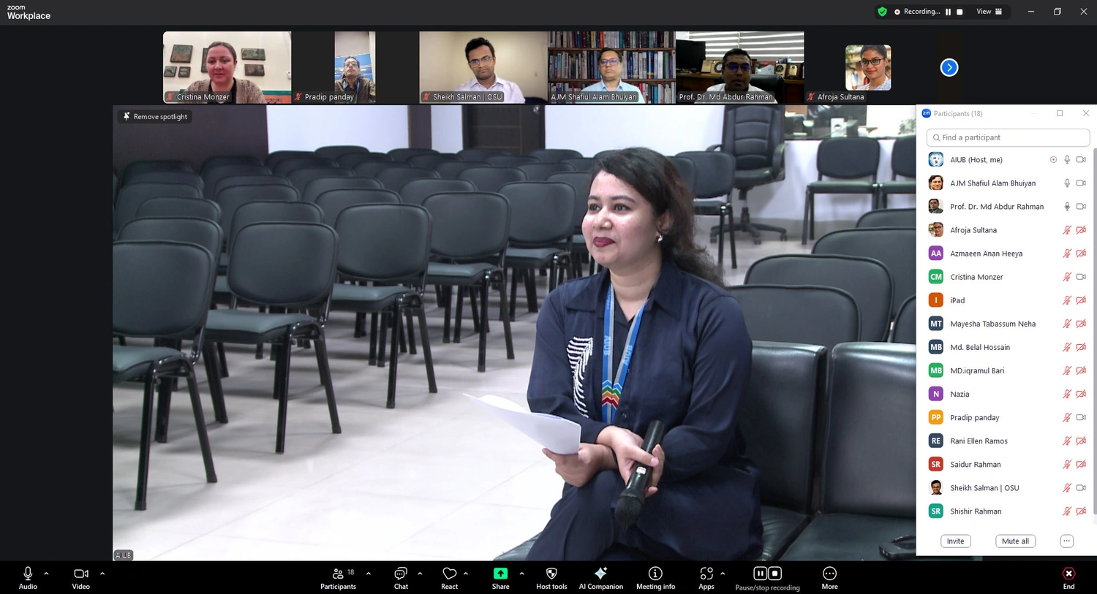Expand audio options arrow beside Audio

46,574
